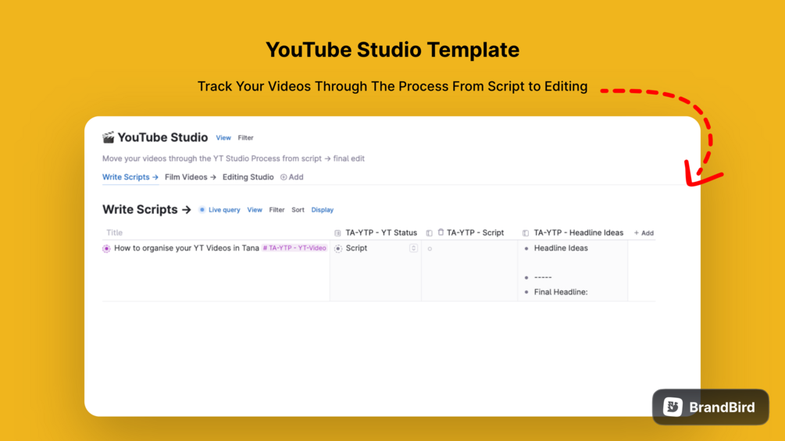Switch to the Write Scripts tab
Viewport: 785px width, 441px height.
pyautogui.click(x=130, y=177)
